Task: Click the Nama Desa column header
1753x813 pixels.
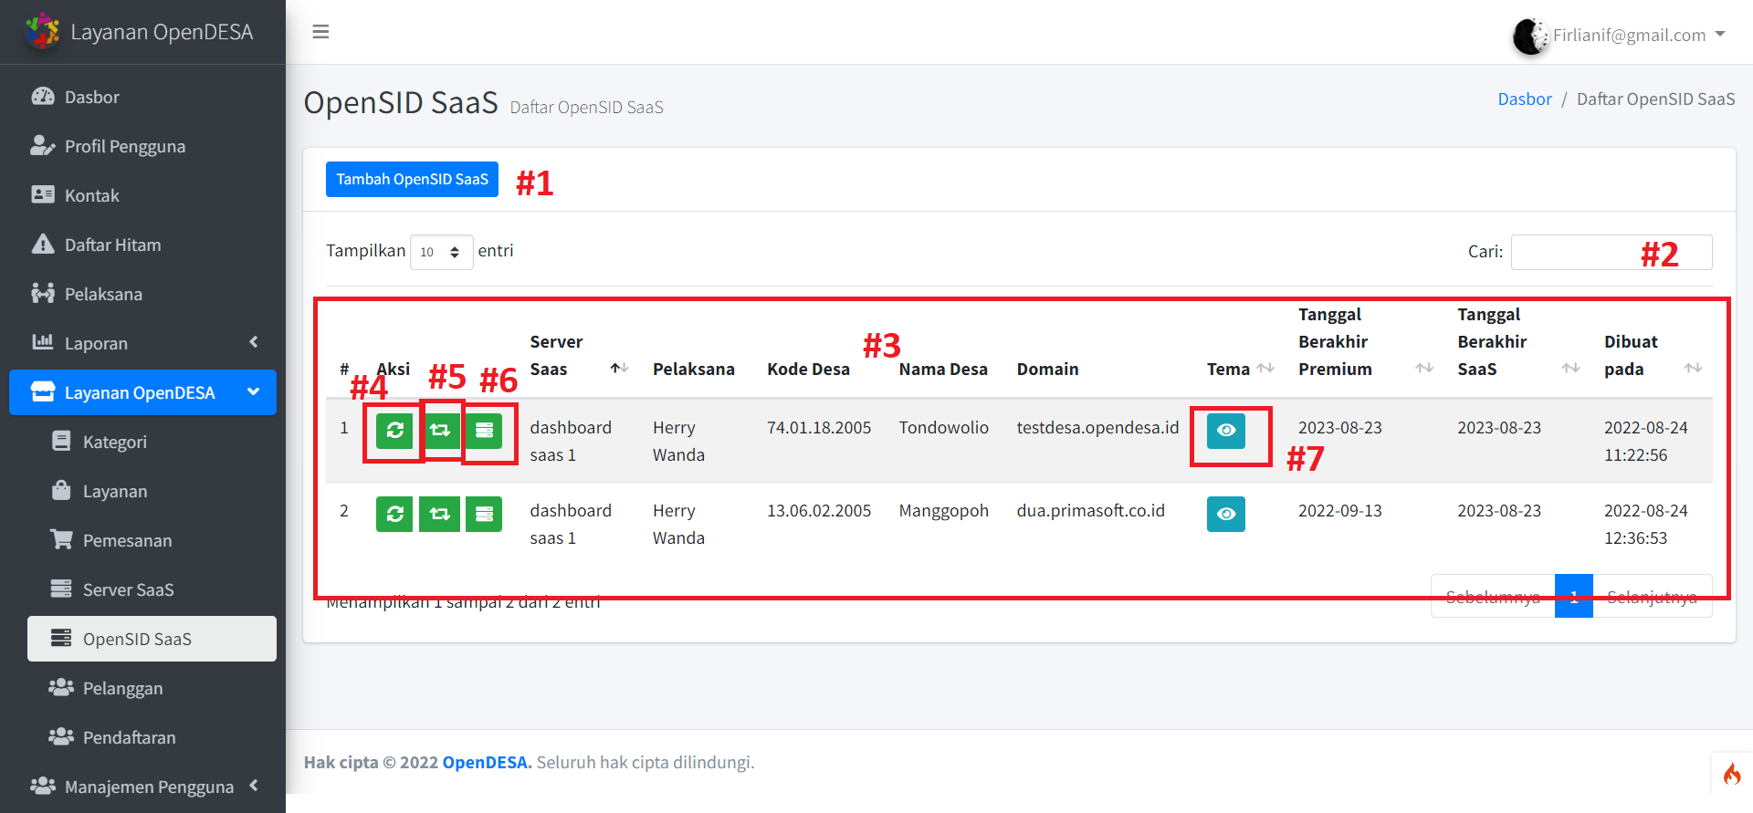Action: click(x=942, y=369)
